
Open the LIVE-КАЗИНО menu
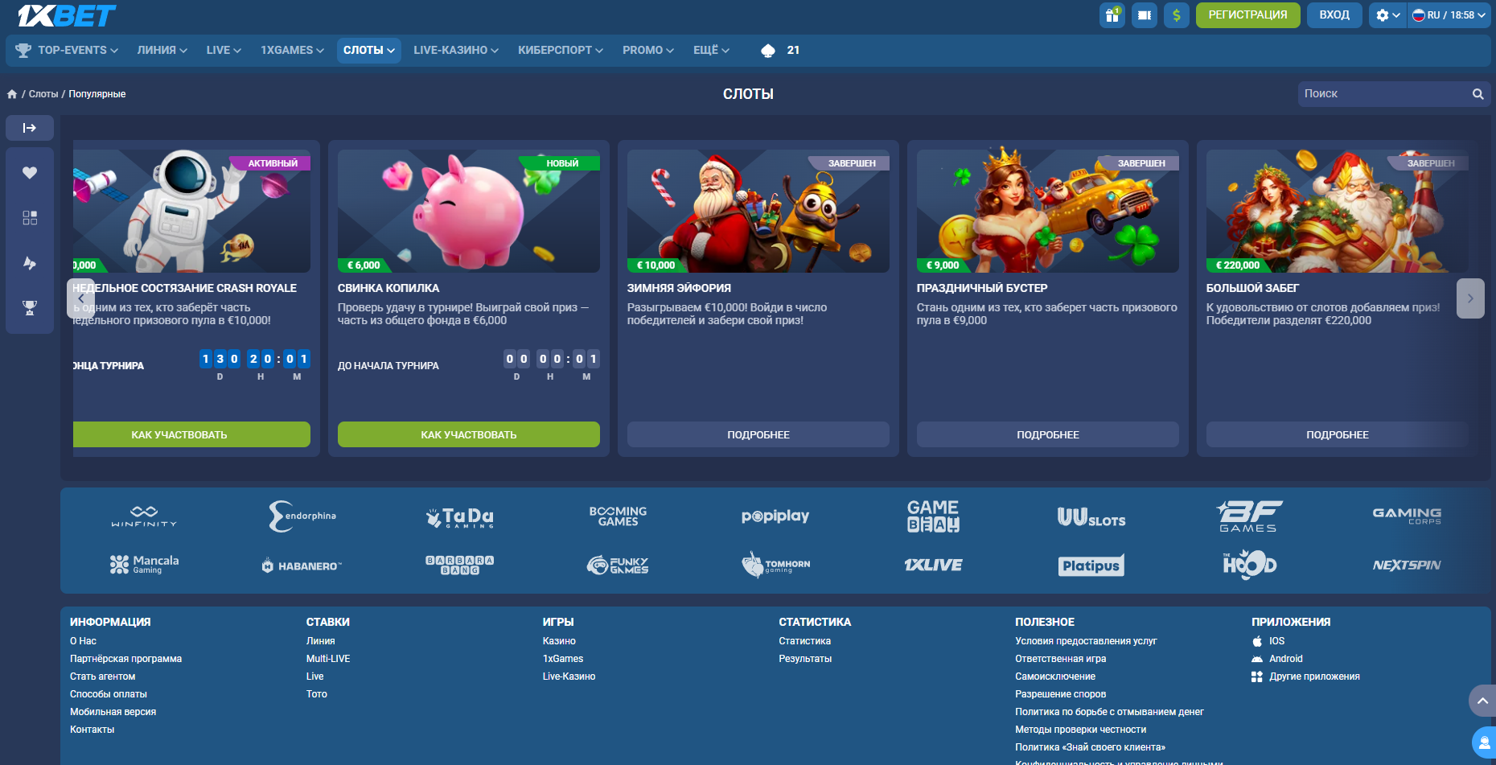455,50
